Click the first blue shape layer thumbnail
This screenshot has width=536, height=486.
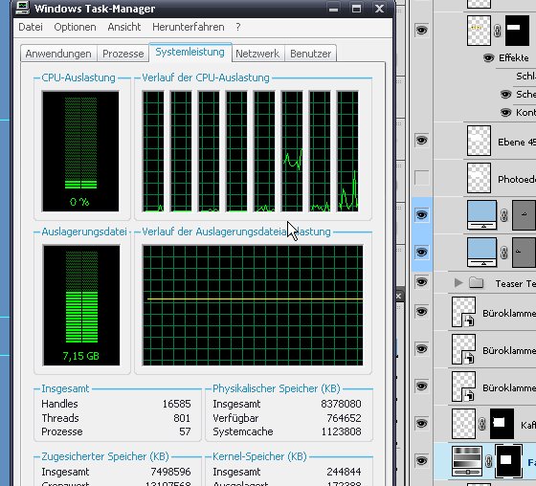coord(482,215)
